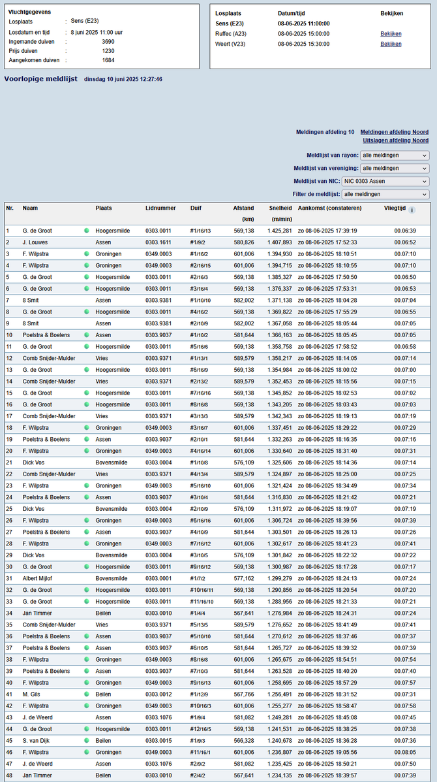Click the 'Snelheid' column header
The height and width of the screenshot is (782, 437).
click(x=280, y=208)
